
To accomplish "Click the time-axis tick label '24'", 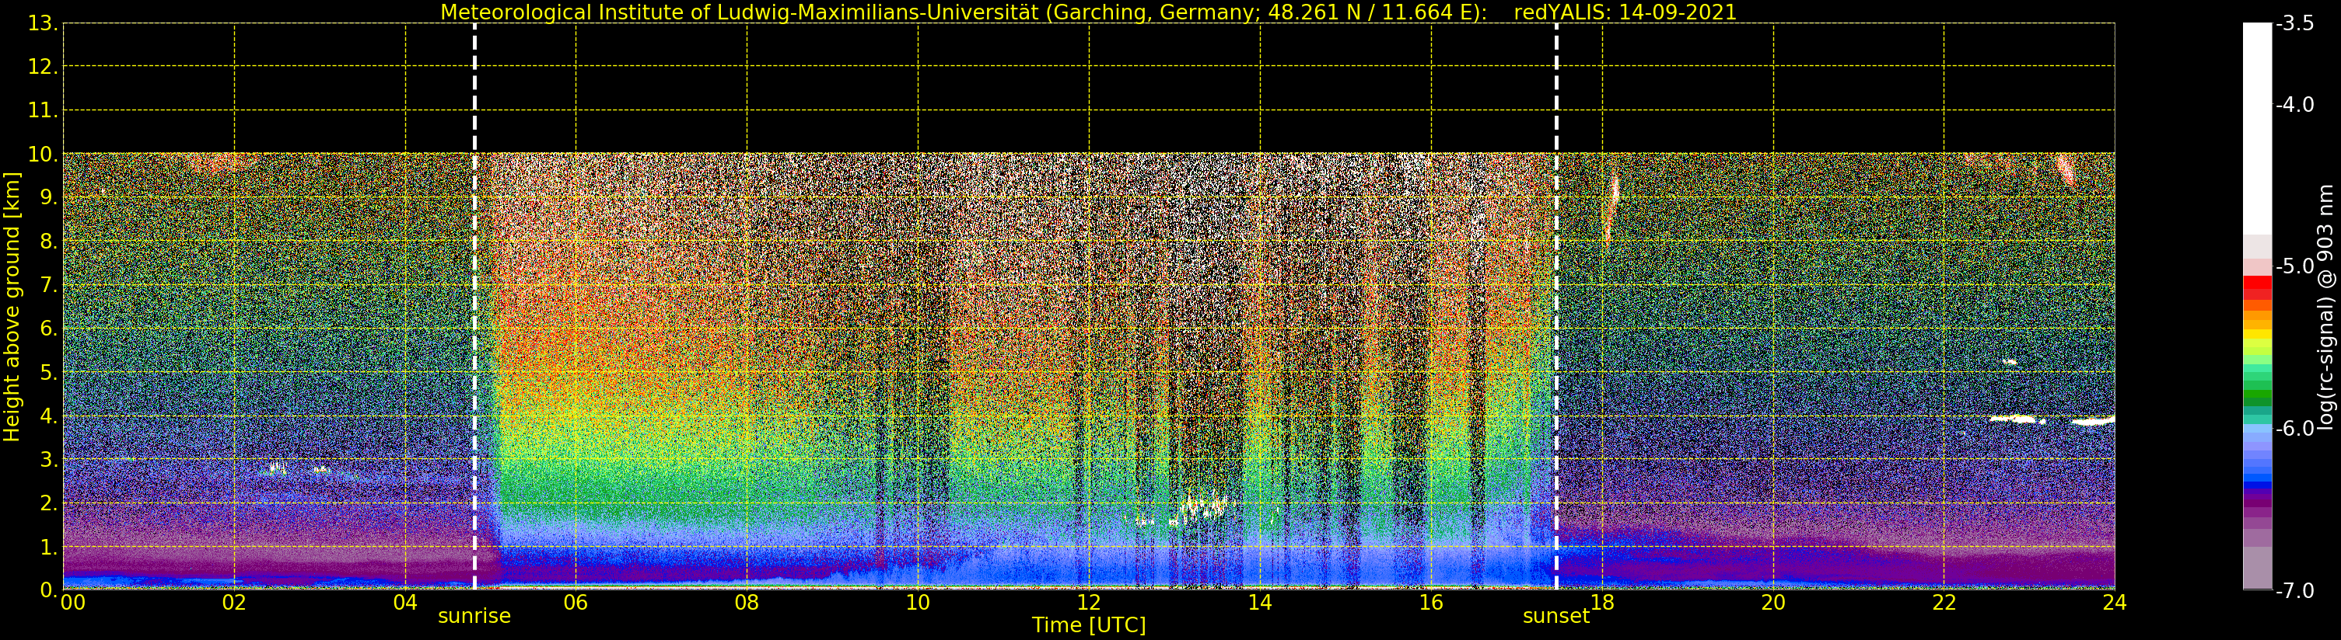I will point(2115,603).
